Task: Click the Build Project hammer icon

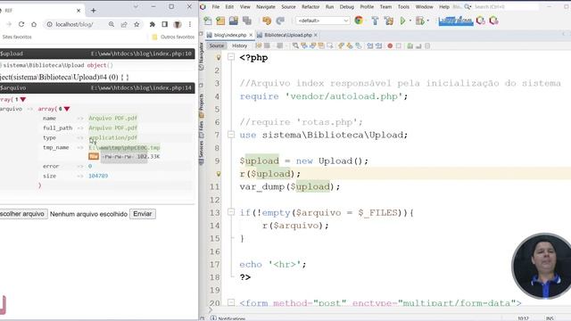Action: coord(375,21)
